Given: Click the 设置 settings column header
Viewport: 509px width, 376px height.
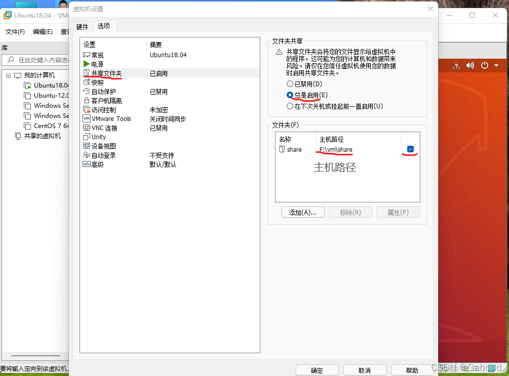Looking at the screenshot, I should tap(113, 45).
